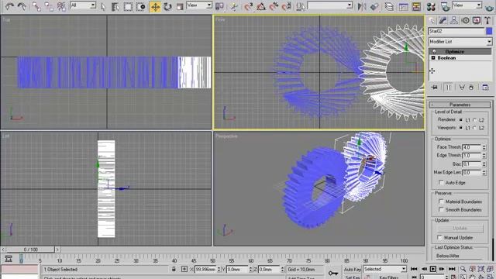
Task: Select Renderer L1 radio button
Action: click(x=461, y=120)
